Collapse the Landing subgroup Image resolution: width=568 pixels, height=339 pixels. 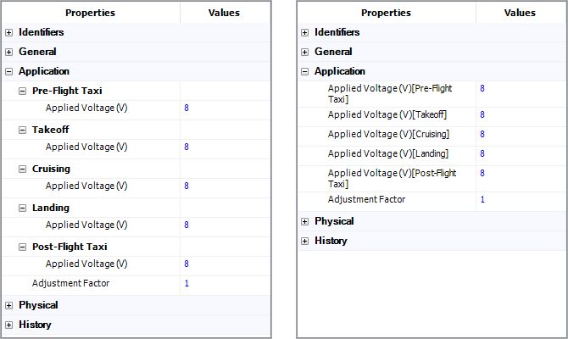23,208
